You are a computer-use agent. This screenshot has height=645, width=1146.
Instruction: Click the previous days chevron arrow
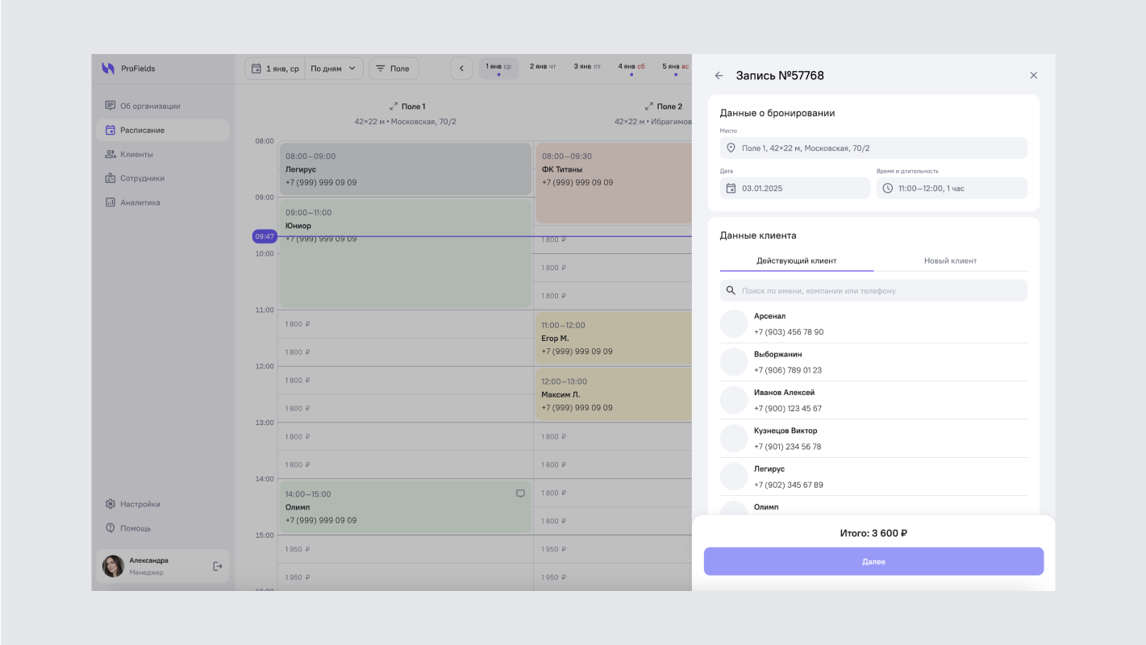(x=461, y=69)
